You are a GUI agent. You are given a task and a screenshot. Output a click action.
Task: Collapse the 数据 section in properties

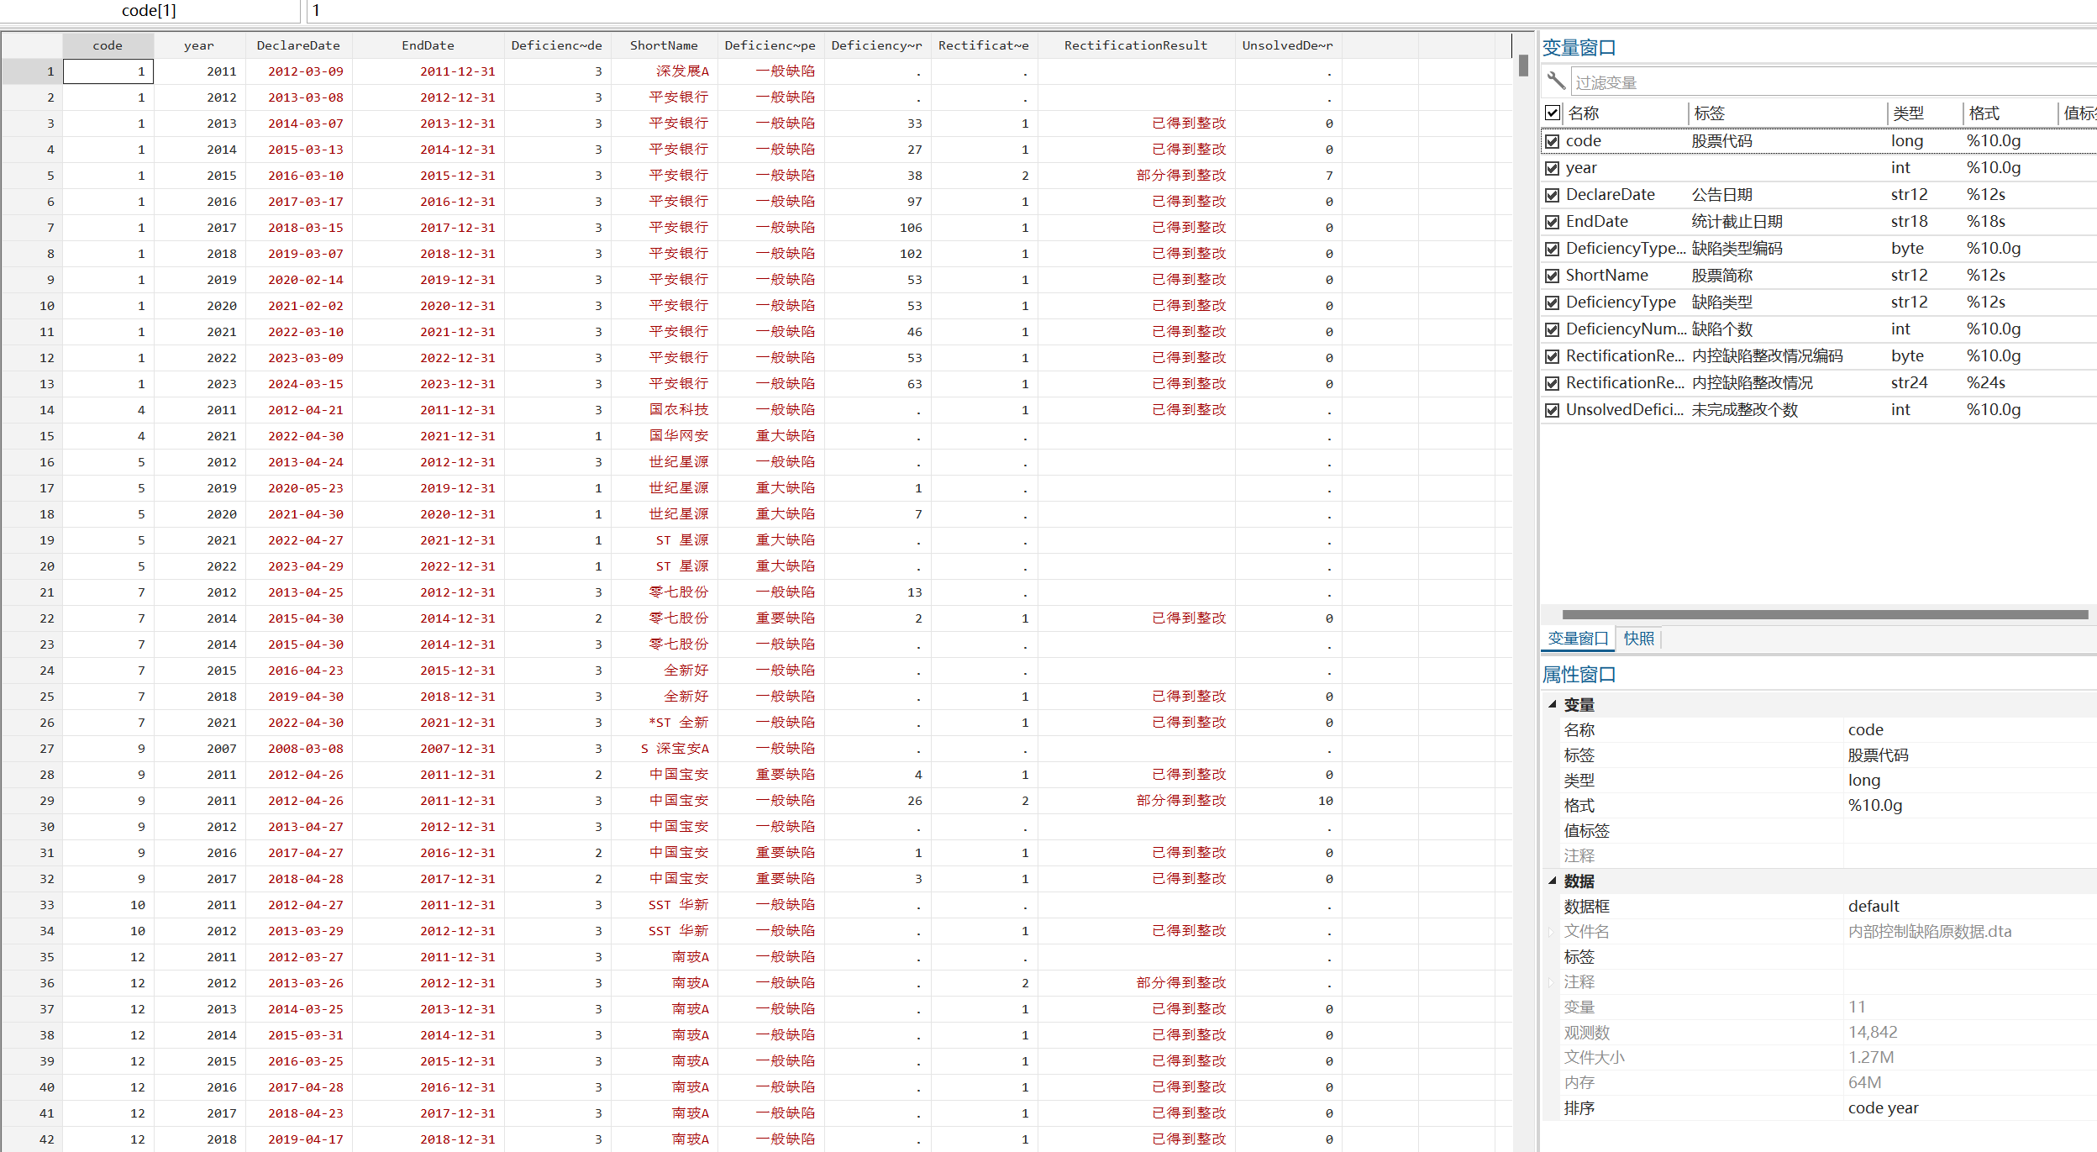[x=1553, y=881]
